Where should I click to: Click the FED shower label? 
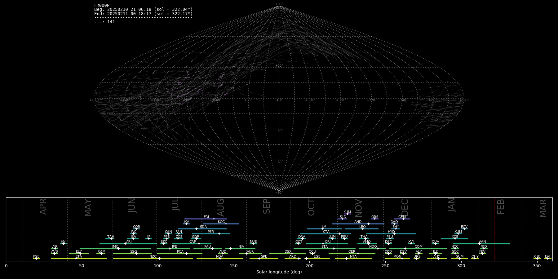point(484,246)
